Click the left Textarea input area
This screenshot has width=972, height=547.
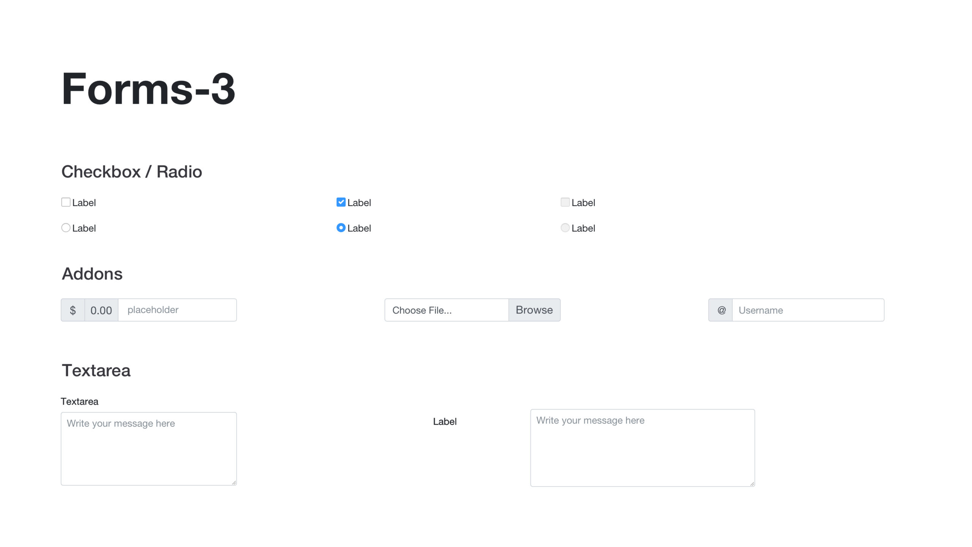point(149,448)
